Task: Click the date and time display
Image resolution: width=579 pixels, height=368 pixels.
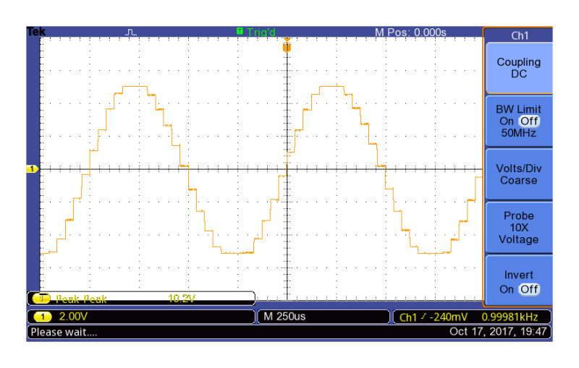Action: 499,332
